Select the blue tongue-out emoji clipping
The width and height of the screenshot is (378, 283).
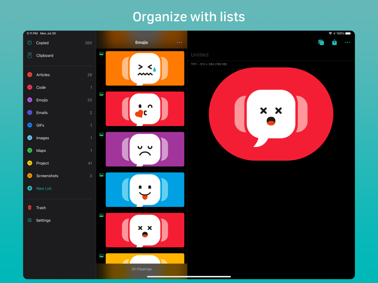145,190
